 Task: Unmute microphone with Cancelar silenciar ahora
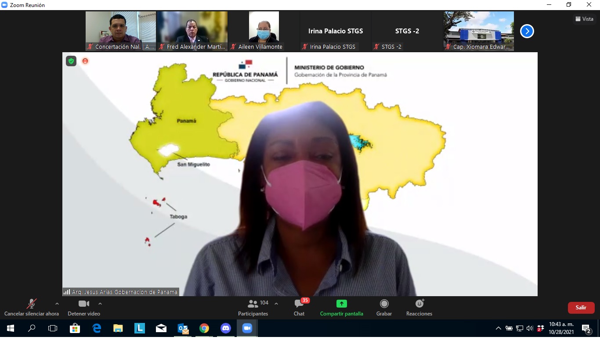pos(32,308)
